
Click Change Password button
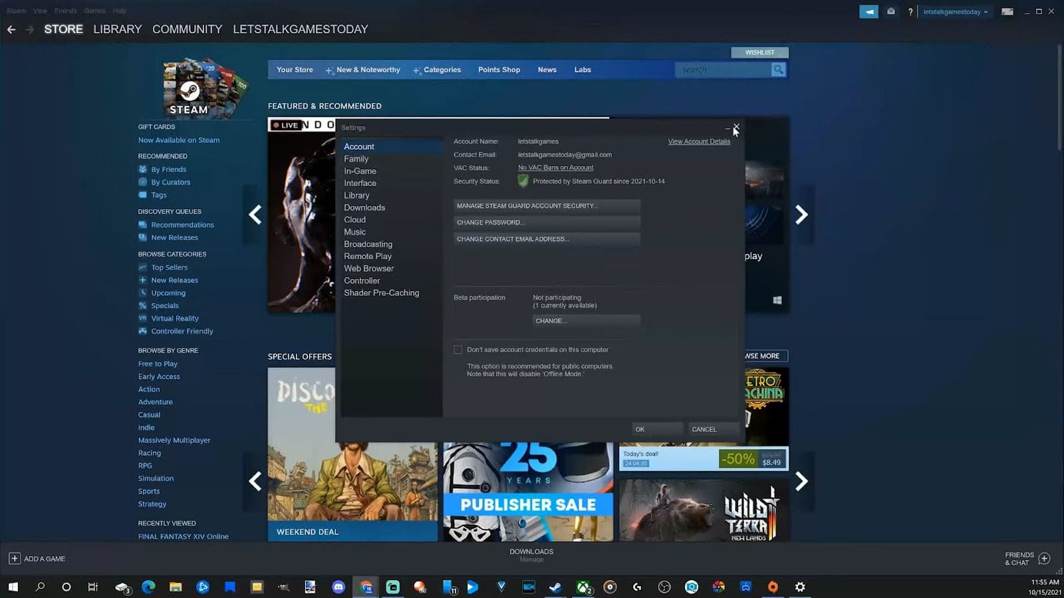tap(547, 223)
